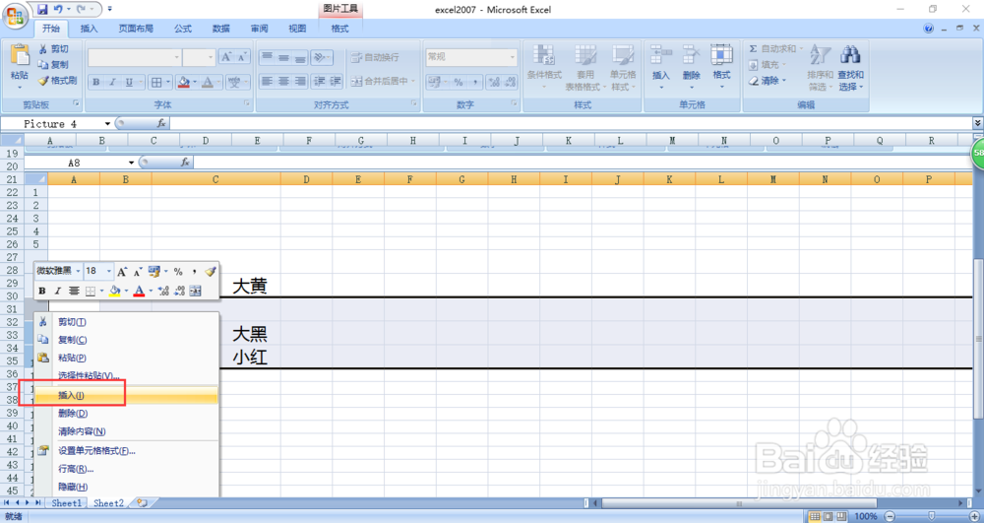
Task: Open the 字体 group dialog launcher
Action: 247,102
